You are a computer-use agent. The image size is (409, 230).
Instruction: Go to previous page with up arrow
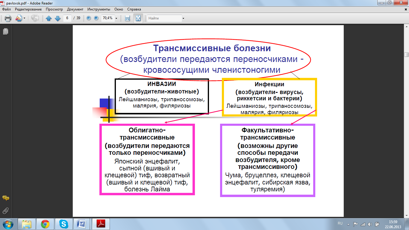click(x=49, y=18)
